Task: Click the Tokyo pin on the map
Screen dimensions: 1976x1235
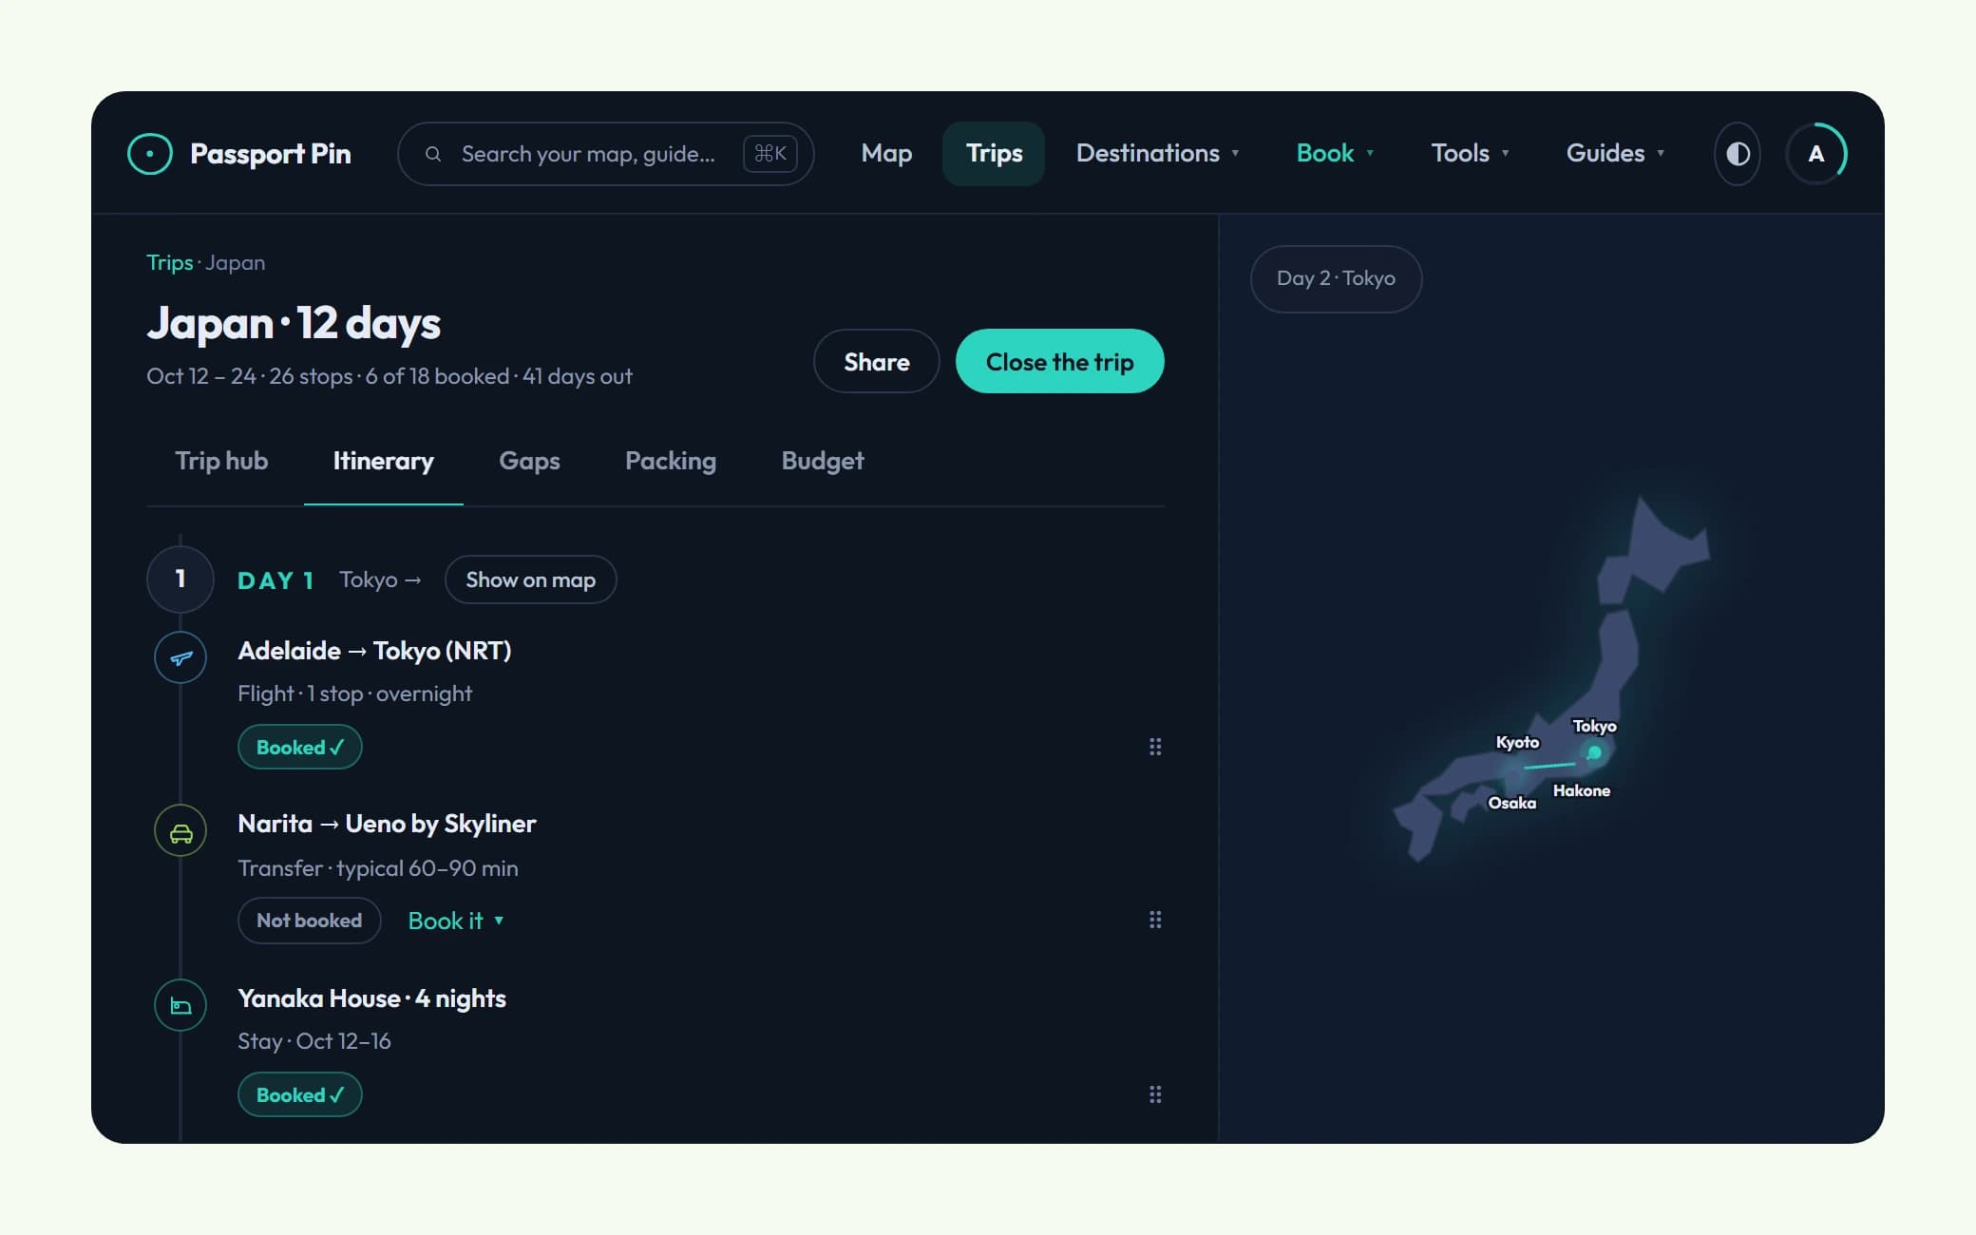Action: pos(1594,752)
